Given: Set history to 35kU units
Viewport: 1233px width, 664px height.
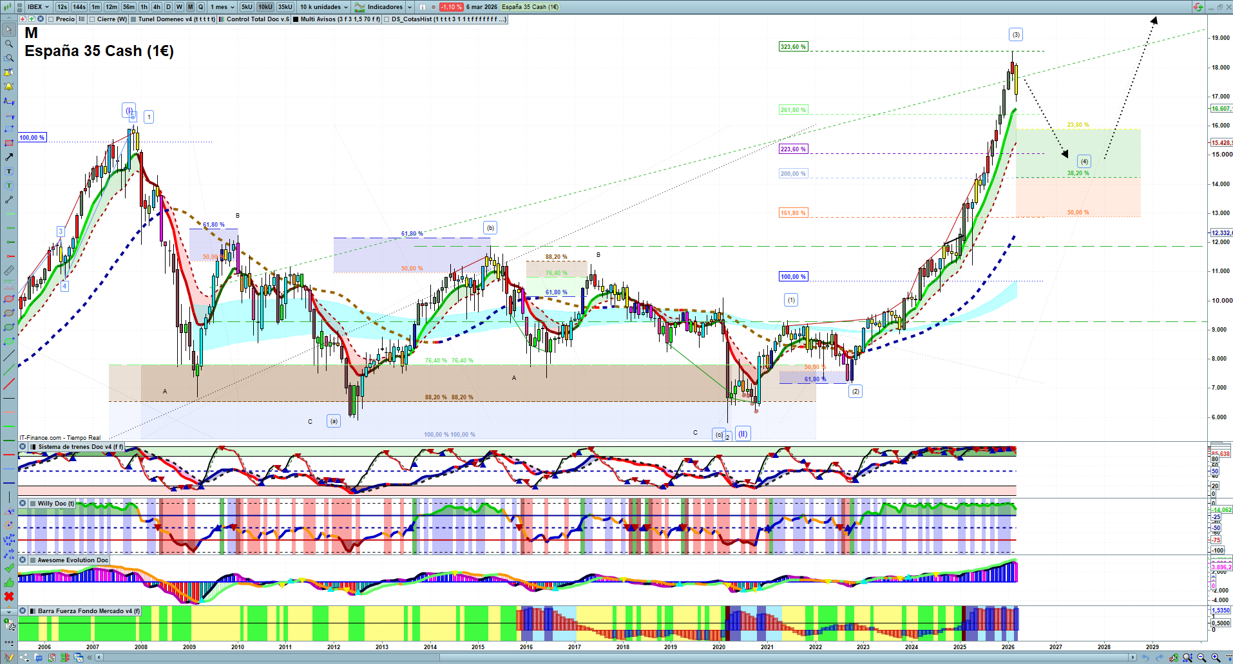Looking at the screenshot, I should pos(285,7).
